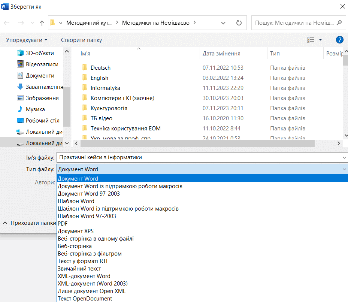Click the Back navigation arrow

(x=7, y=23)
